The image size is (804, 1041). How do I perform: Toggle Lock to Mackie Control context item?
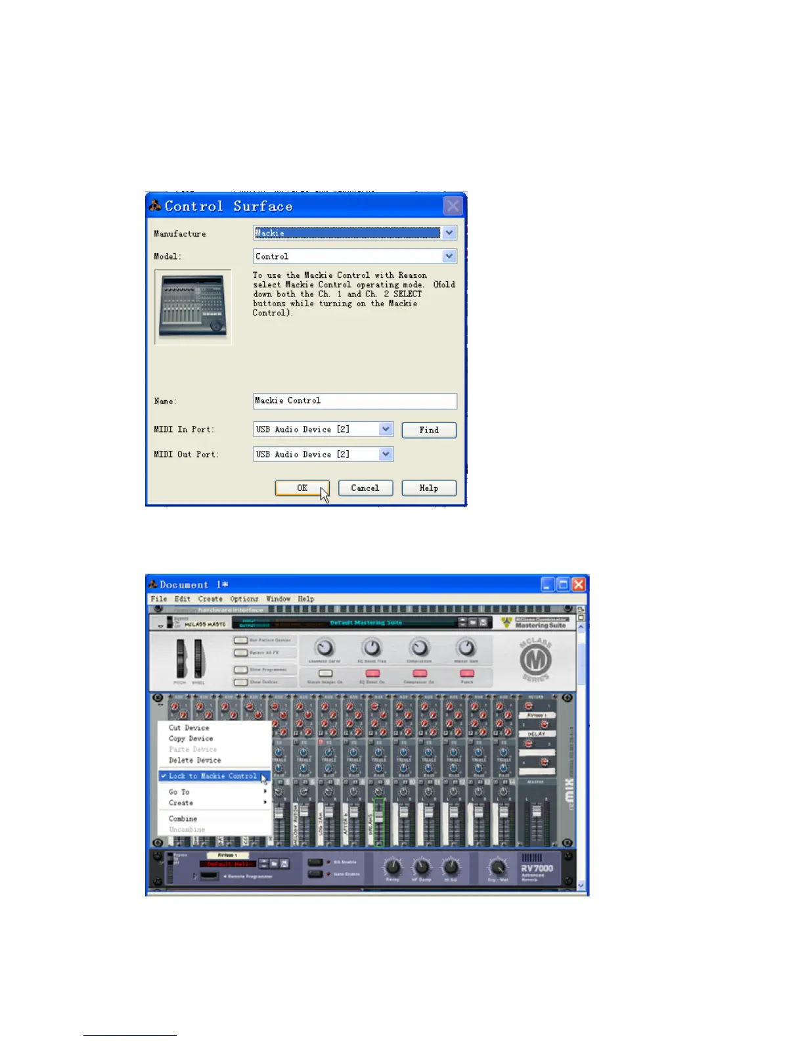(215, 776)
